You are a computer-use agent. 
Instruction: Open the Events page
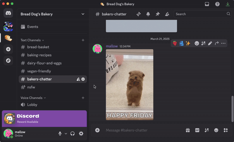click(x=32, y=27)
